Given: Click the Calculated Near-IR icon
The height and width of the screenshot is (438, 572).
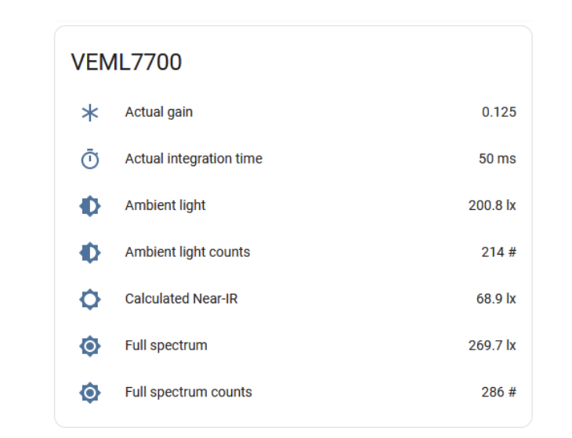Looking at the screenshot, I should (90, 299).
